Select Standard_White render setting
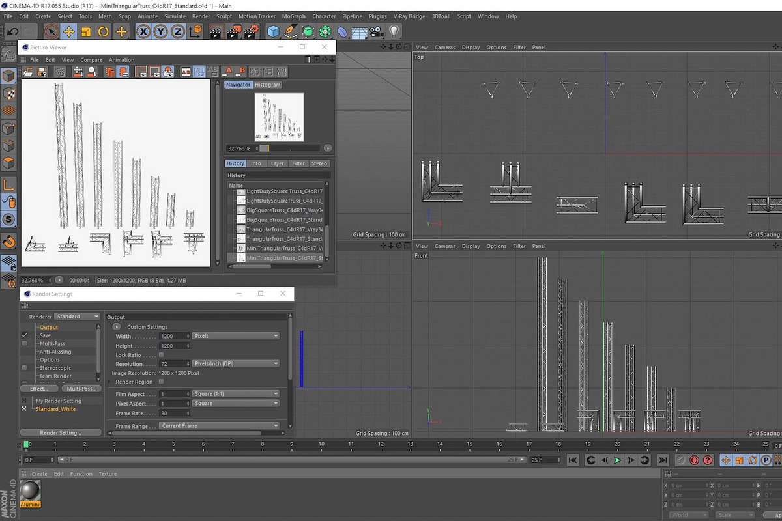Viewport: 782px width, 521px height. click(x=55, y=409)
